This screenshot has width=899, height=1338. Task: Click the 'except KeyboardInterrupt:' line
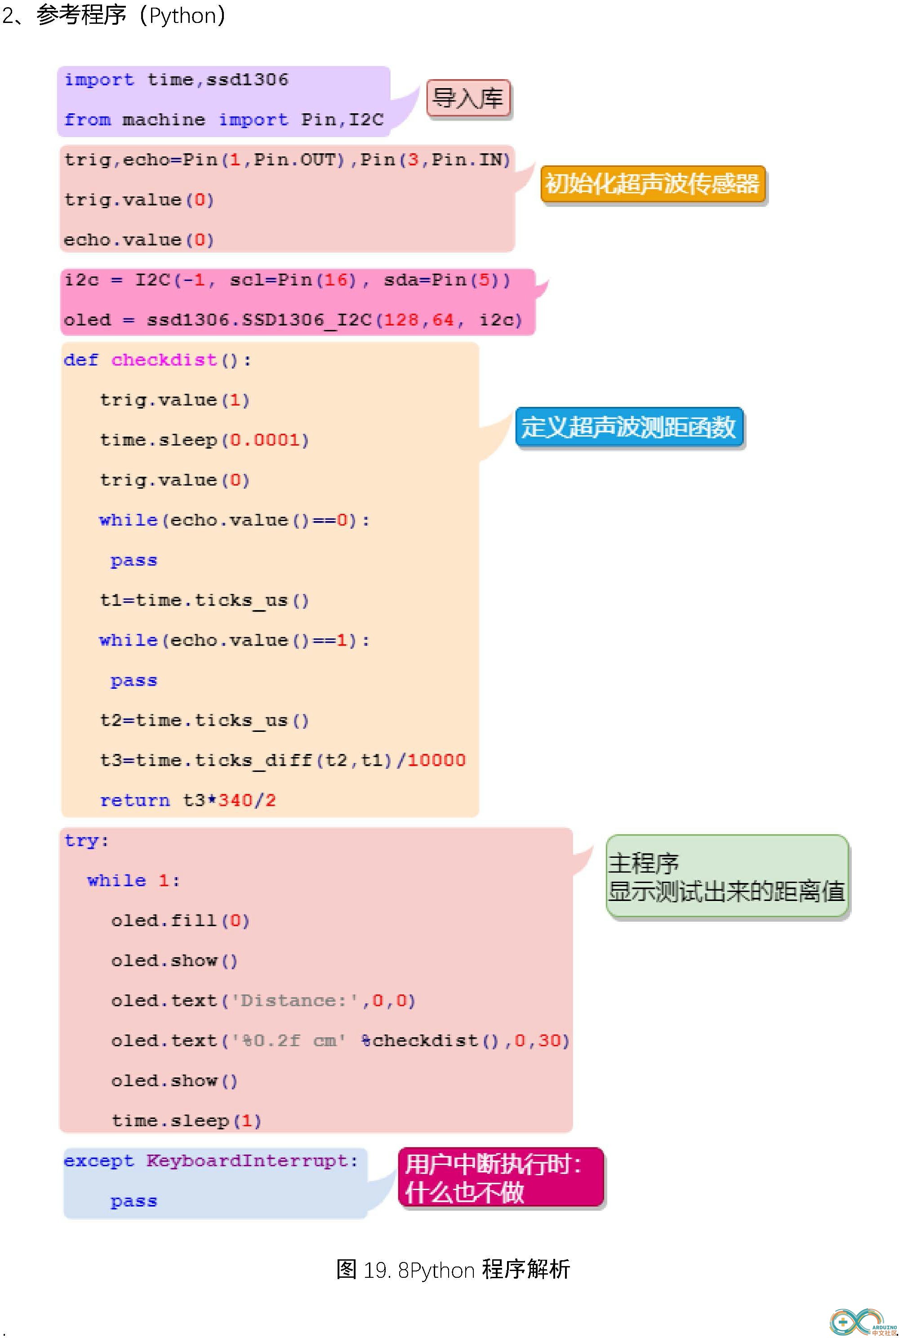click(211, 1161)
